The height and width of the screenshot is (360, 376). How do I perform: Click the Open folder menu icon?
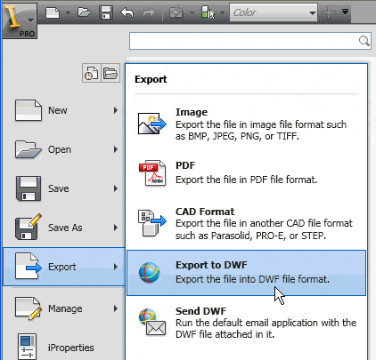[29, 149]
